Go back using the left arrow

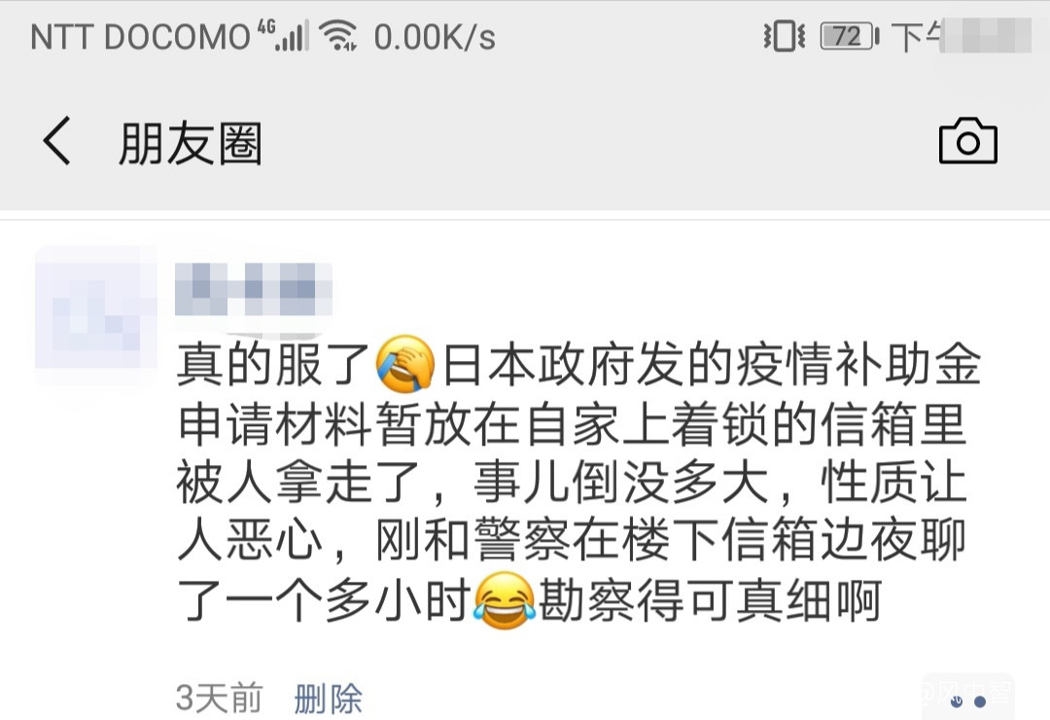click(x=56, y=141)
